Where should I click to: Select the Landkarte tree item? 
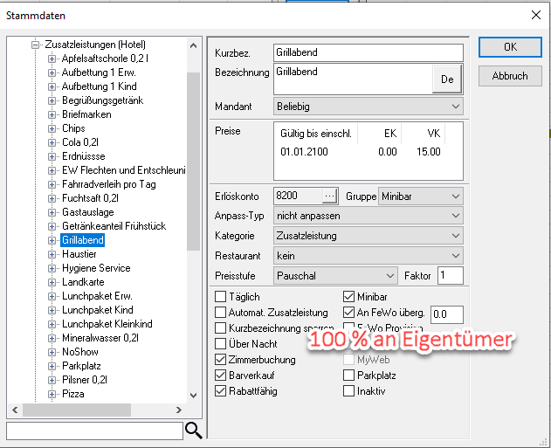[x=83, y=282]
